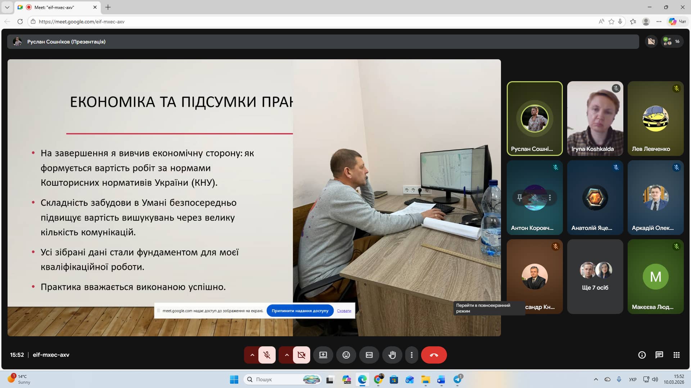The image size is (691, 388).
Task: Open Telegram from the taskbar
Action: coord(457,379)
